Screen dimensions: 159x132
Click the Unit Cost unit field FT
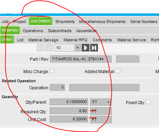[101, 119]
